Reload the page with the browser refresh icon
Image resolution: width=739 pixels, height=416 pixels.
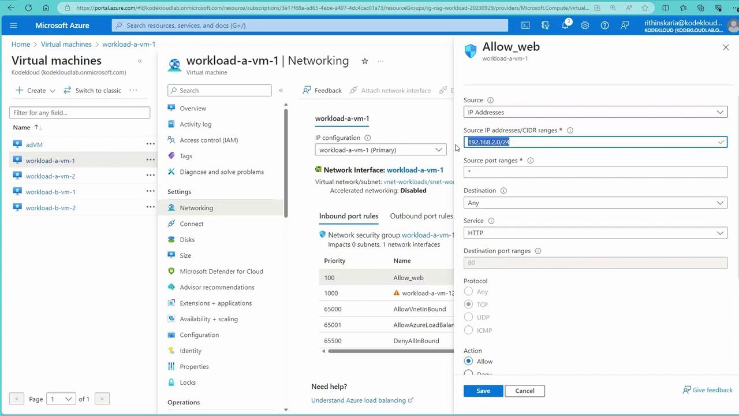28,8
